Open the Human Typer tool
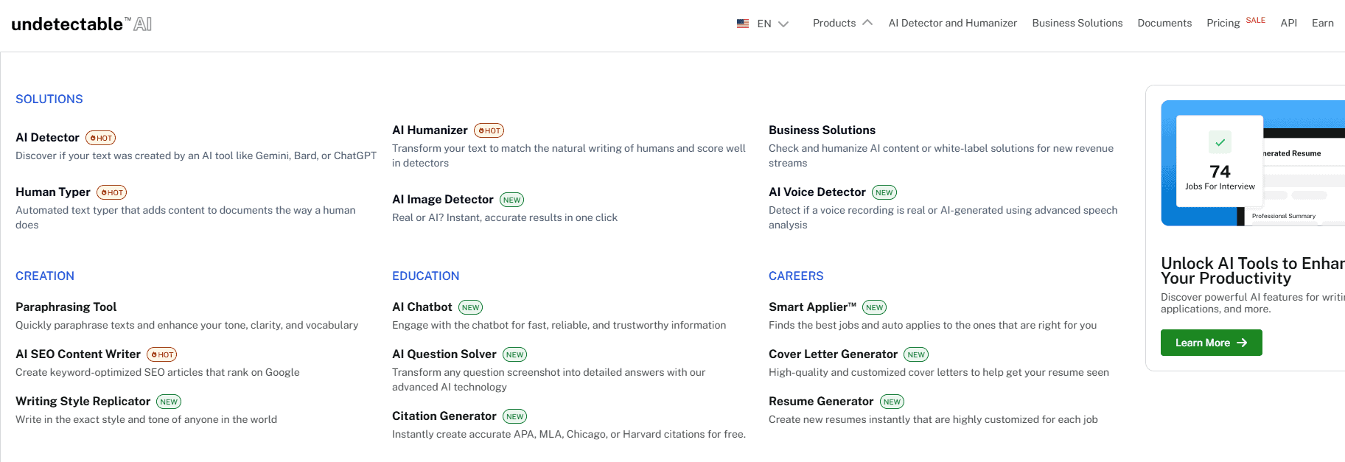 pos(53,192)
